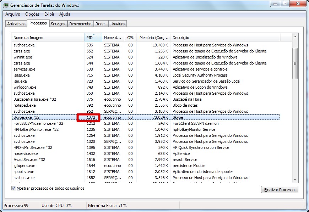The width and height of the screenshot is (309, 212).
Task: Open the Desempenho tab
Action: tap(80, 24)
